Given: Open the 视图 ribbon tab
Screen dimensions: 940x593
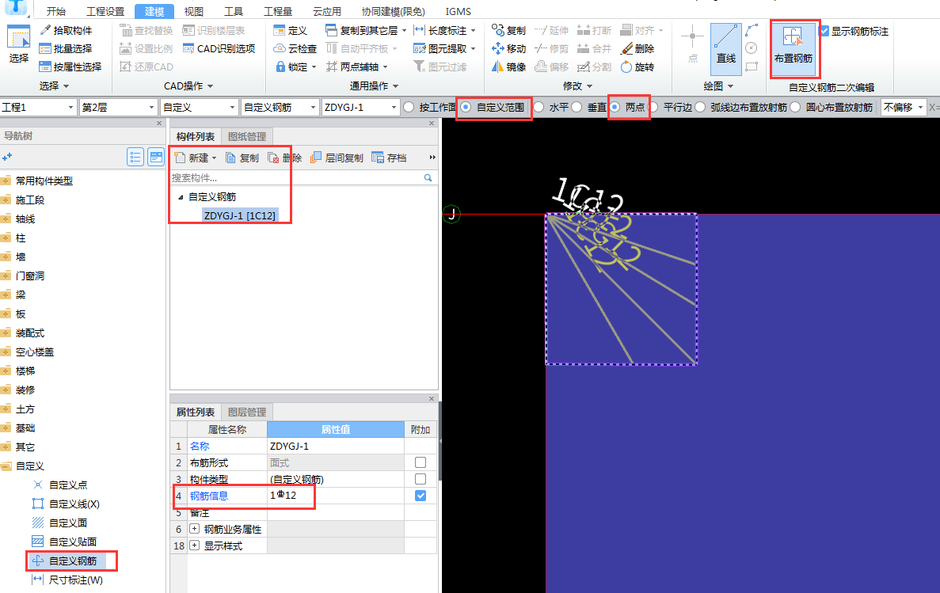Looking at the screenshot, I should [x=194, y=11].
